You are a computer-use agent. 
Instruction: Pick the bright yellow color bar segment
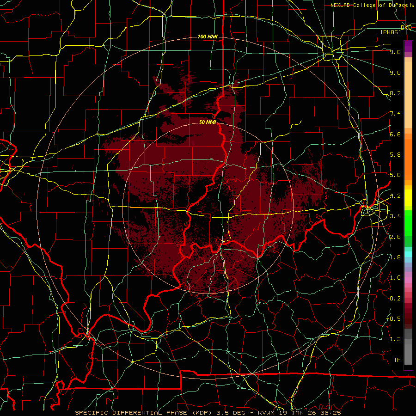coord(408,198)
